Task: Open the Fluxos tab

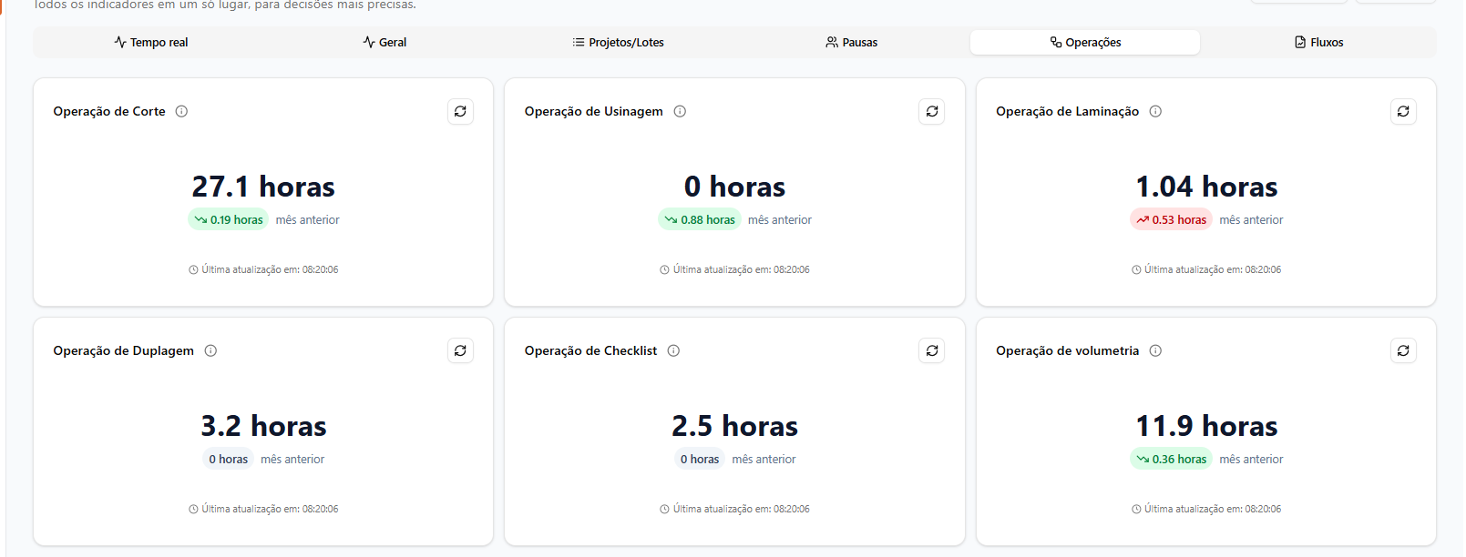Action: (1318, 42)
